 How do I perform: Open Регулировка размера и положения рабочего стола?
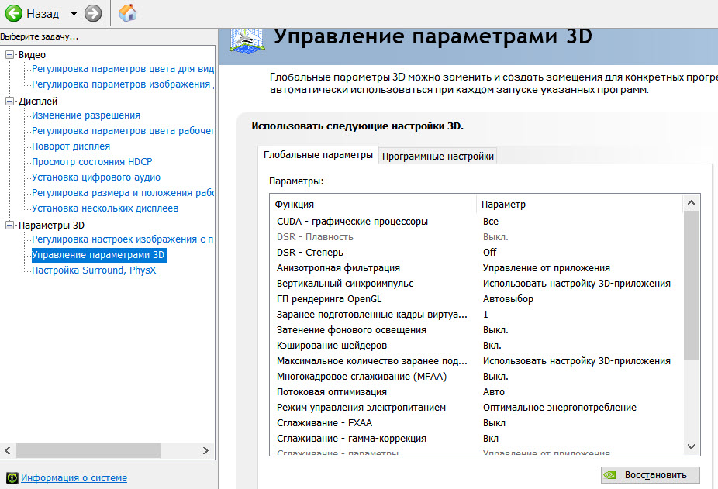[x=123, y=193]
